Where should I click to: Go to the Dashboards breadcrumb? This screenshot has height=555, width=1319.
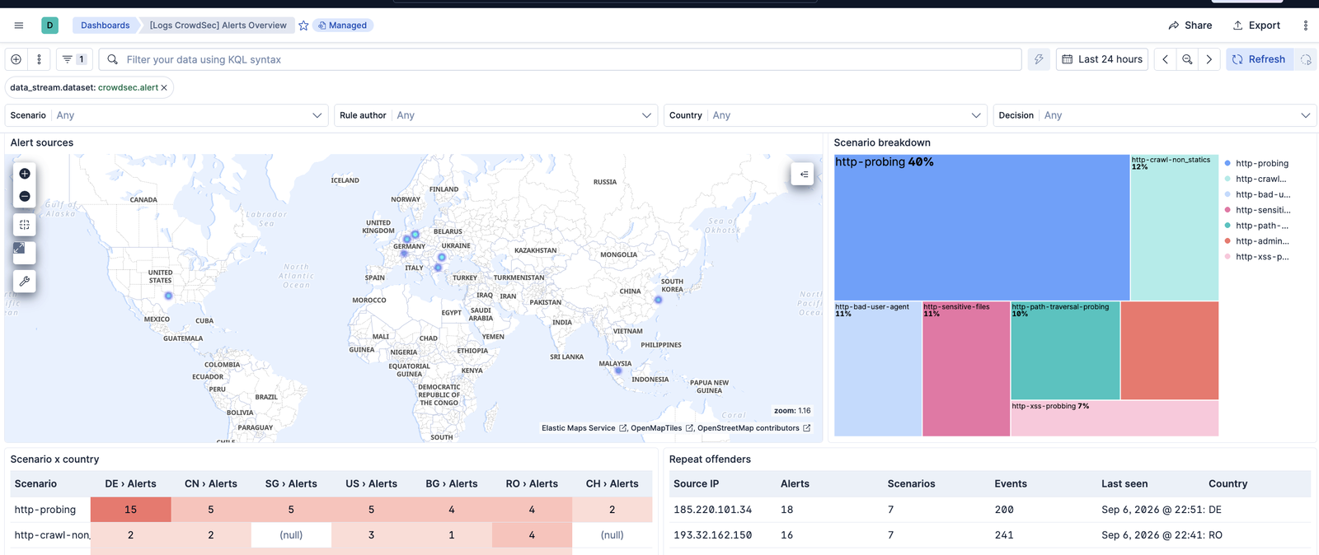pyautogui.click(x=105, y=26)
